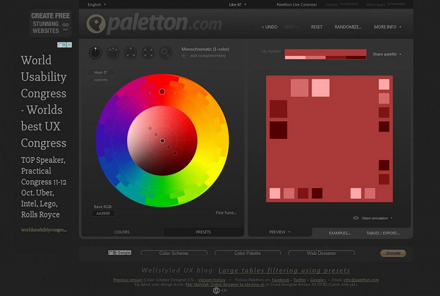Click the hue handle on the color wheel ring
The height and width of the screenshot is (296, 440).
point(162,91)
